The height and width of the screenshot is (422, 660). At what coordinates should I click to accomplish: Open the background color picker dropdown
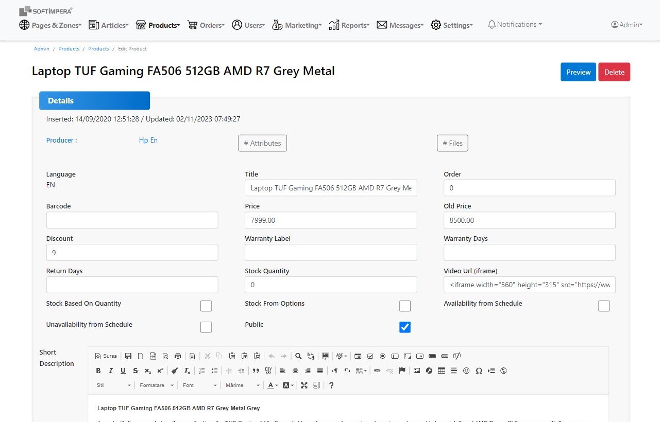click(288, 385)
